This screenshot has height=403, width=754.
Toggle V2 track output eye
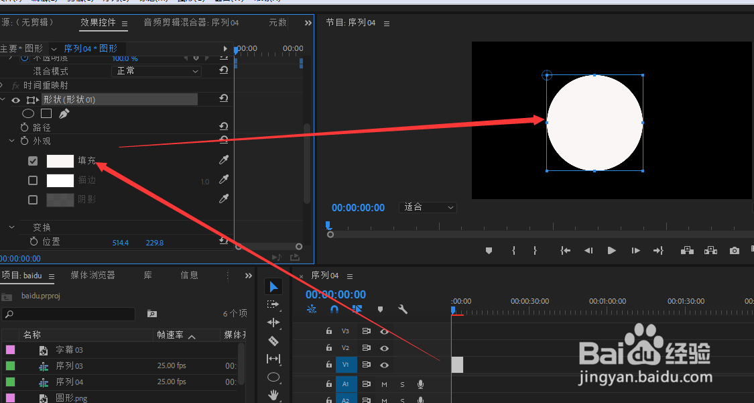(384, 348)
